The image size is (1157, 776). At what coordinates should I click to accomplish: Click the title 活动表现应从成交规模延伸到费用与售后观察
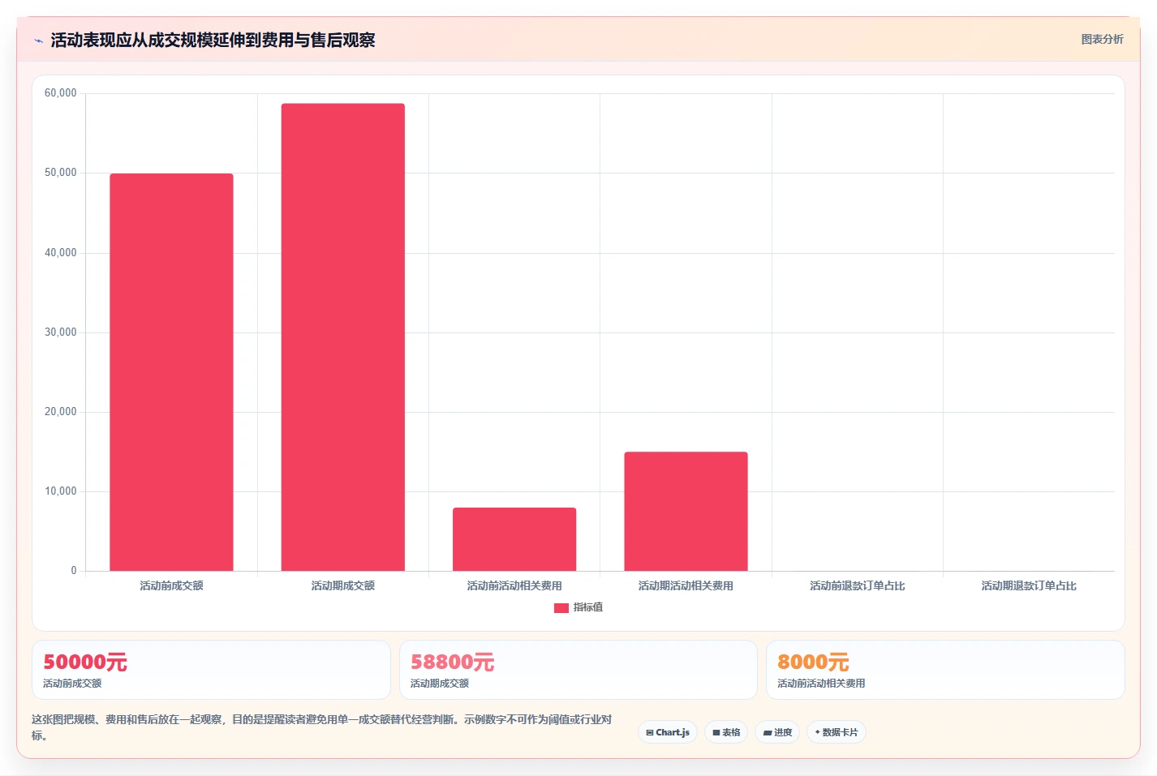click(213, 40)
